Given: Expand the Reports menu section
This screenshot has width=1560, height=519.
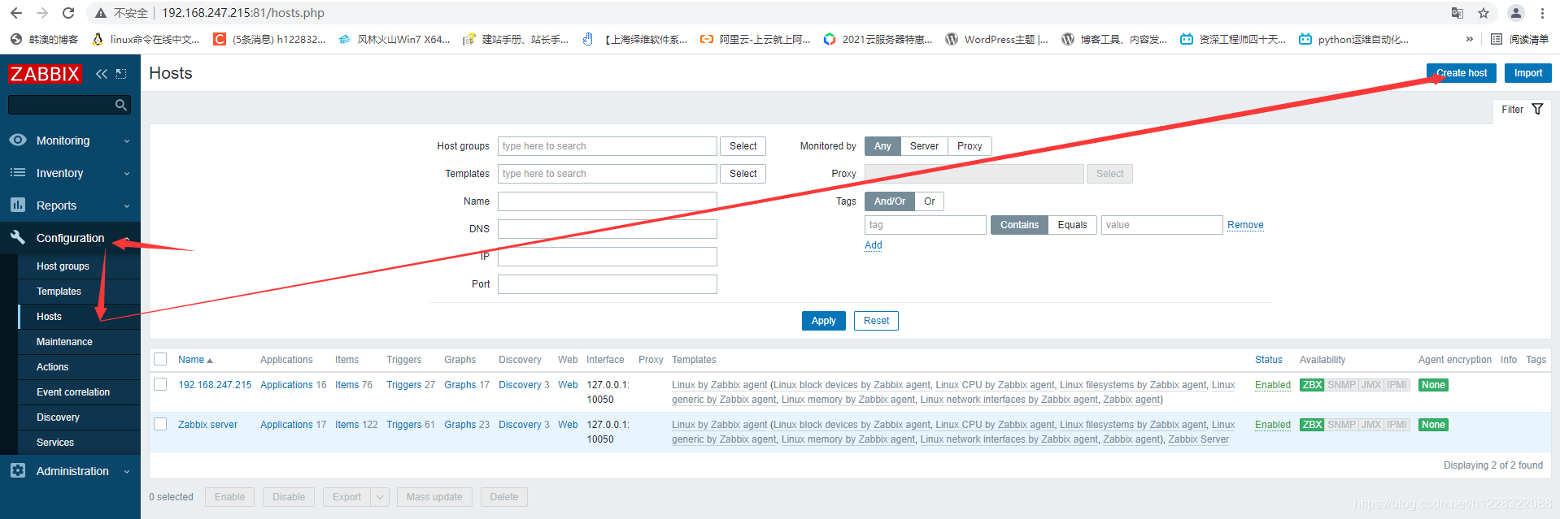Looking at the screenshot, I should (x=127, y=206).
